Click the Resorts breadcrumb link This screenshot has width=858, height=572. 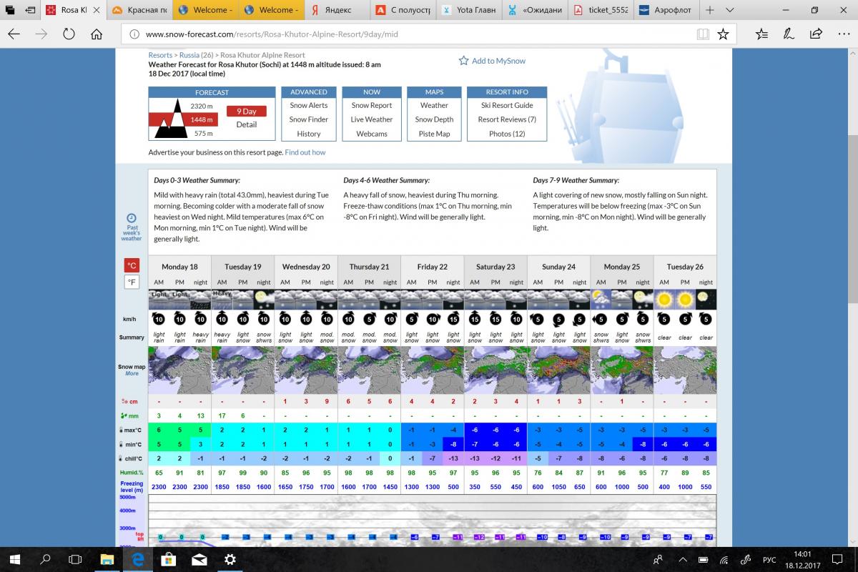(x=160, y=55)
